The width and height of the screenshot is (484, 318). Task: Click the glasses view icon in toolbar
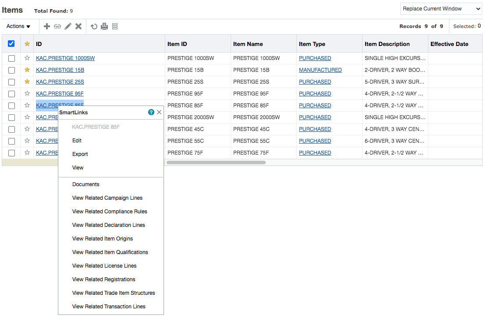point(57,26)
